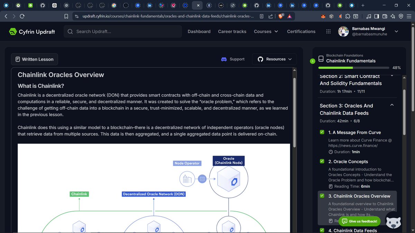Expand Section 2 Smart Contract And Solidity Fundamentals
The width and height of the screenshot is (415, 233).
(392, 76)
